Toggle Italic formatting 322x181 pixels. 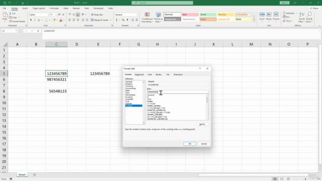[x=35, y=20]
